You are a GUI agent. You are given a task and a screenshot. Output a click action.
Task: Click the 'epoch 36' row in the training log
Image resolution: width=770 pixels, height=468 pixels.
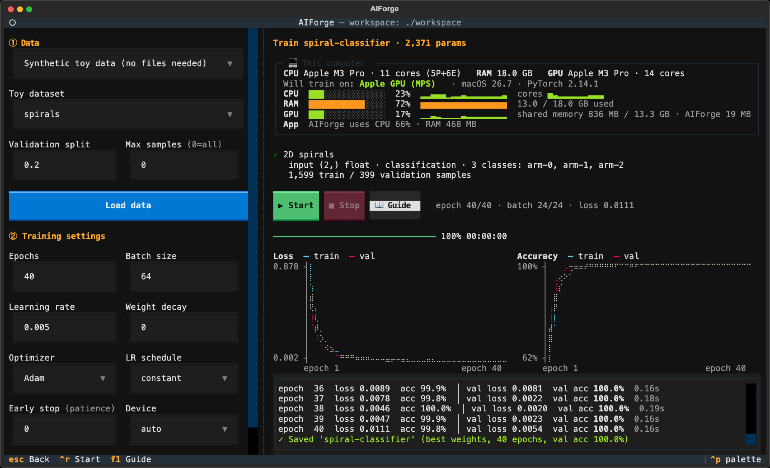pos(469,388)
